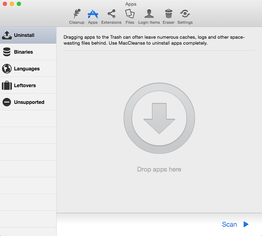The height and width of the screenshot is (236, 262).
Task: Click the Languages globe icon
Action: (7, 69)
